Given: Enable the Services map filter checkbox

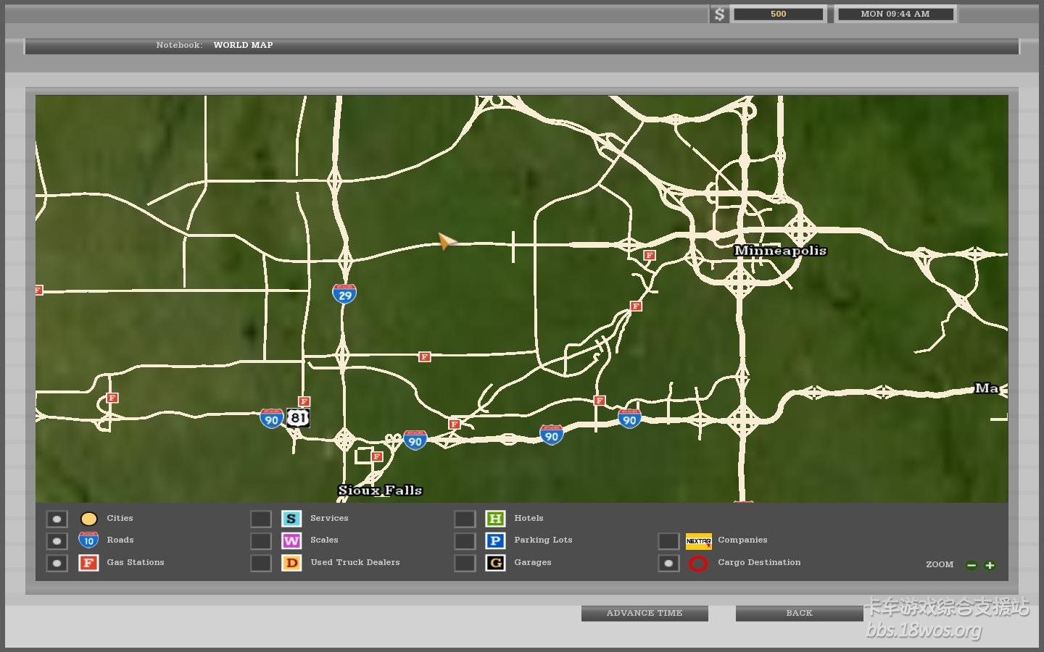Looking at the screenshot, I should (x=261, y=519).
